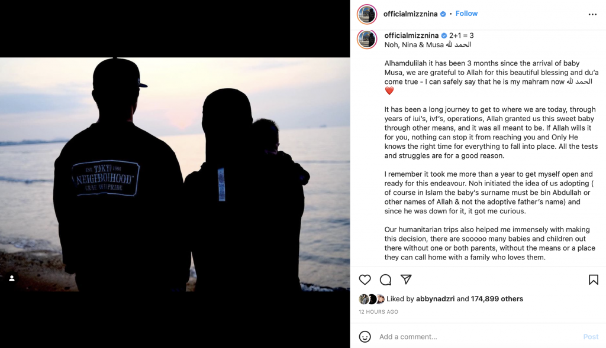Open the three-dot more options menu

(592, 14)
